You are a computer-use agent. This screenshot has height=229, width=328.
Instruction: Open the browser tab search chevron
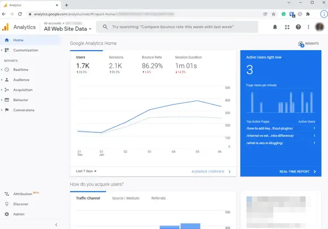click(x=289, y=3)
